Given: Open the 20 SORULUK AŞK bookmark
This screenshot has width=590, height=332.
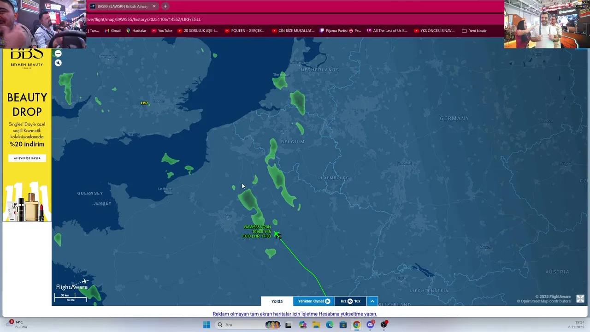Looking at the screenshot, I should (x=197, y=31).
